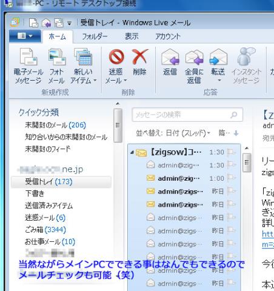Open the 並べ替え: 日付 (スレッド) sort dropdown

click(173, 133)
